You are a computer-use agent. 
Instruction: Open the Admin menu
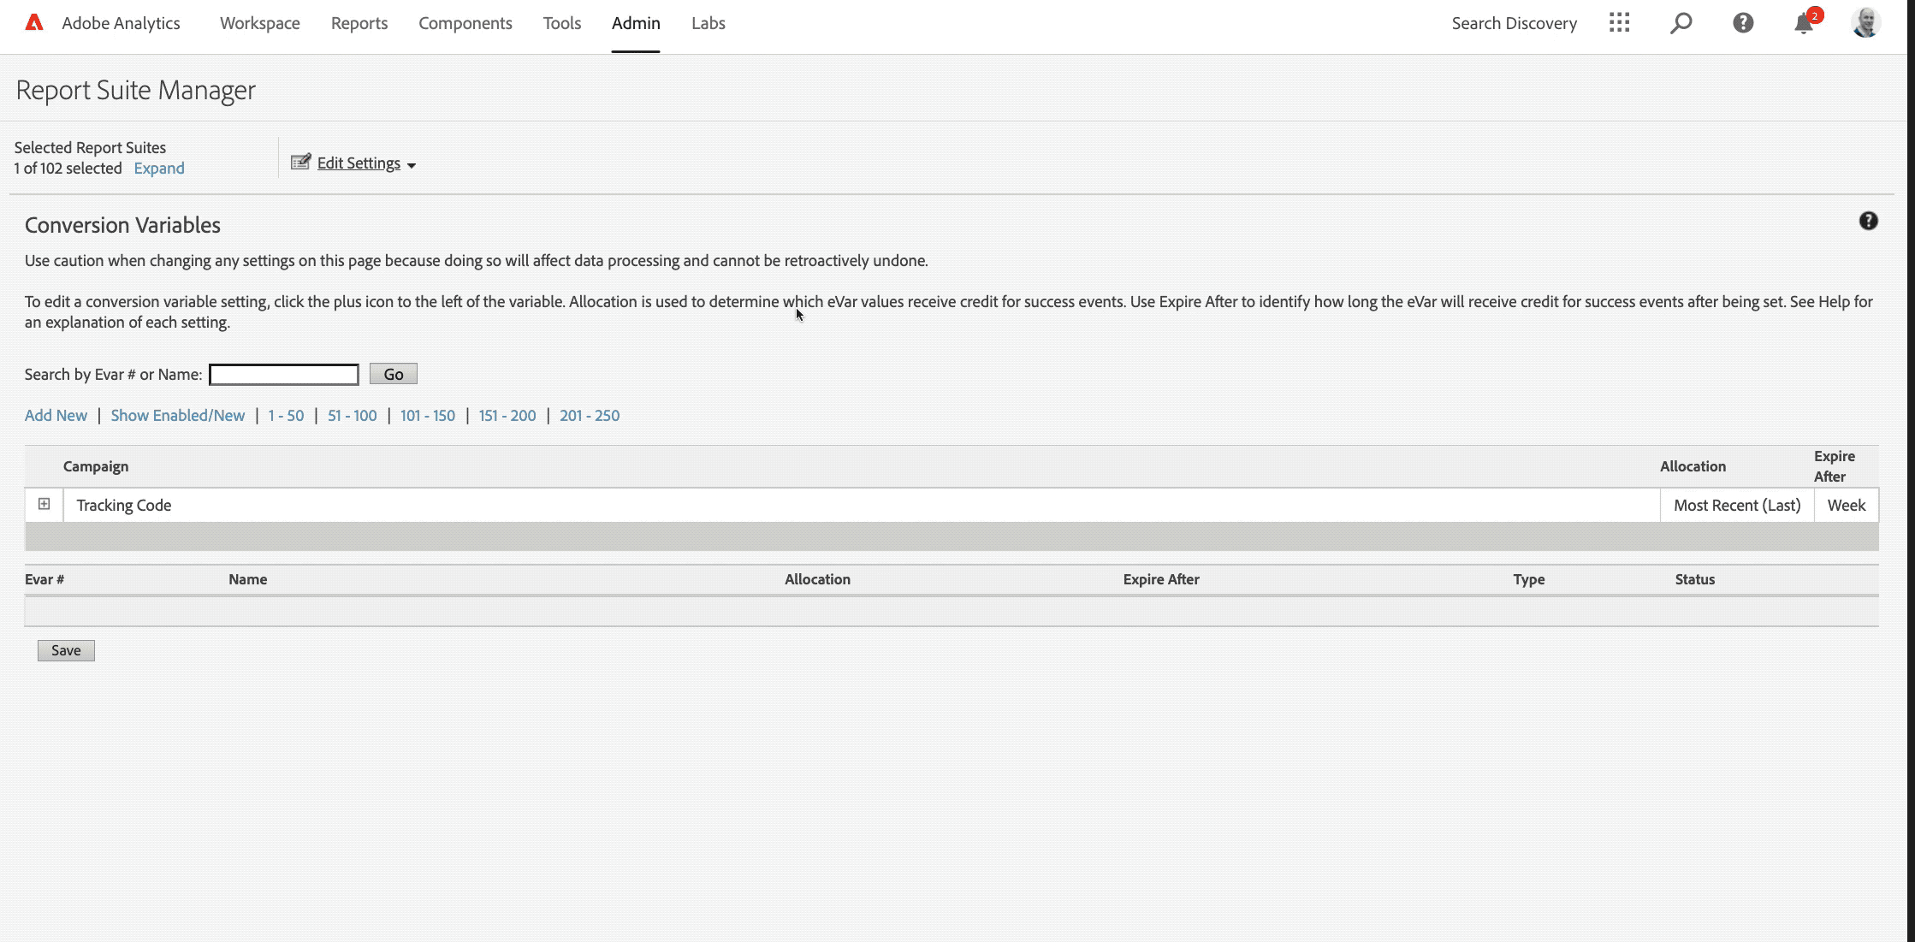click(x=636, y=23)
